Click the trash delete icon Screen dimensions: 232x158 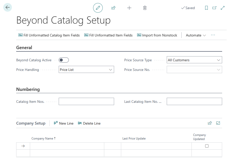pos(145,8)
